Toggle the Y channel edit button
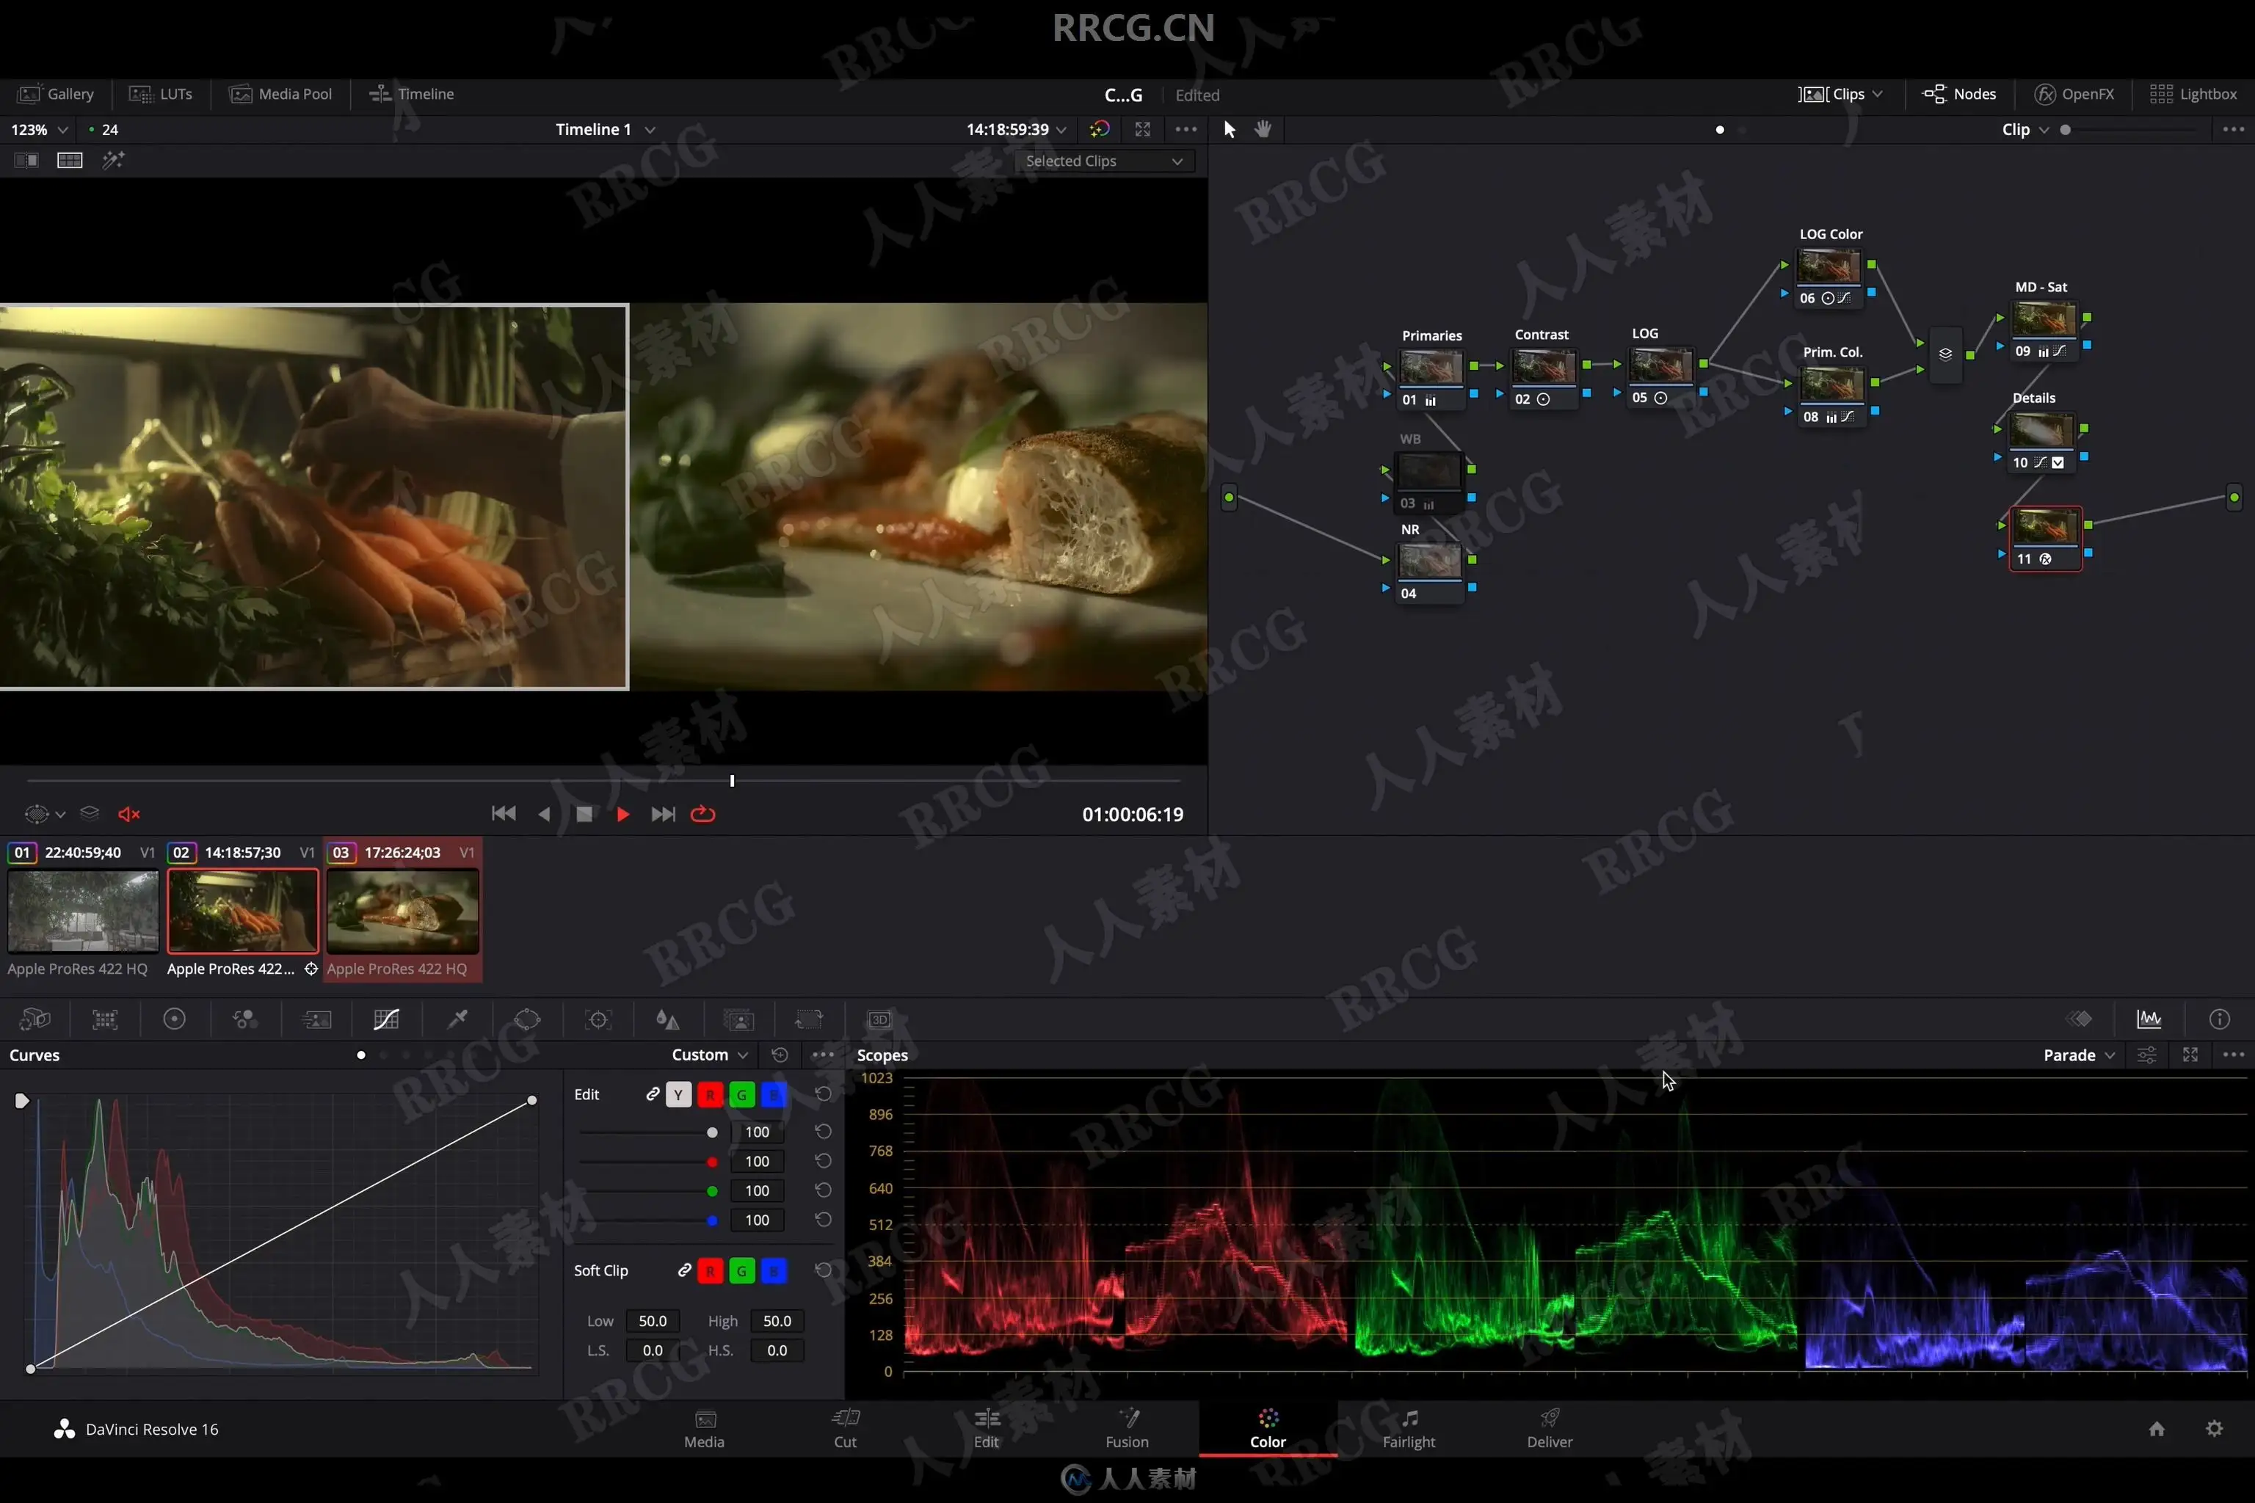The height and width of the screenshot is (1503, 2255). pyautogui.click(x=678, y=1095)
